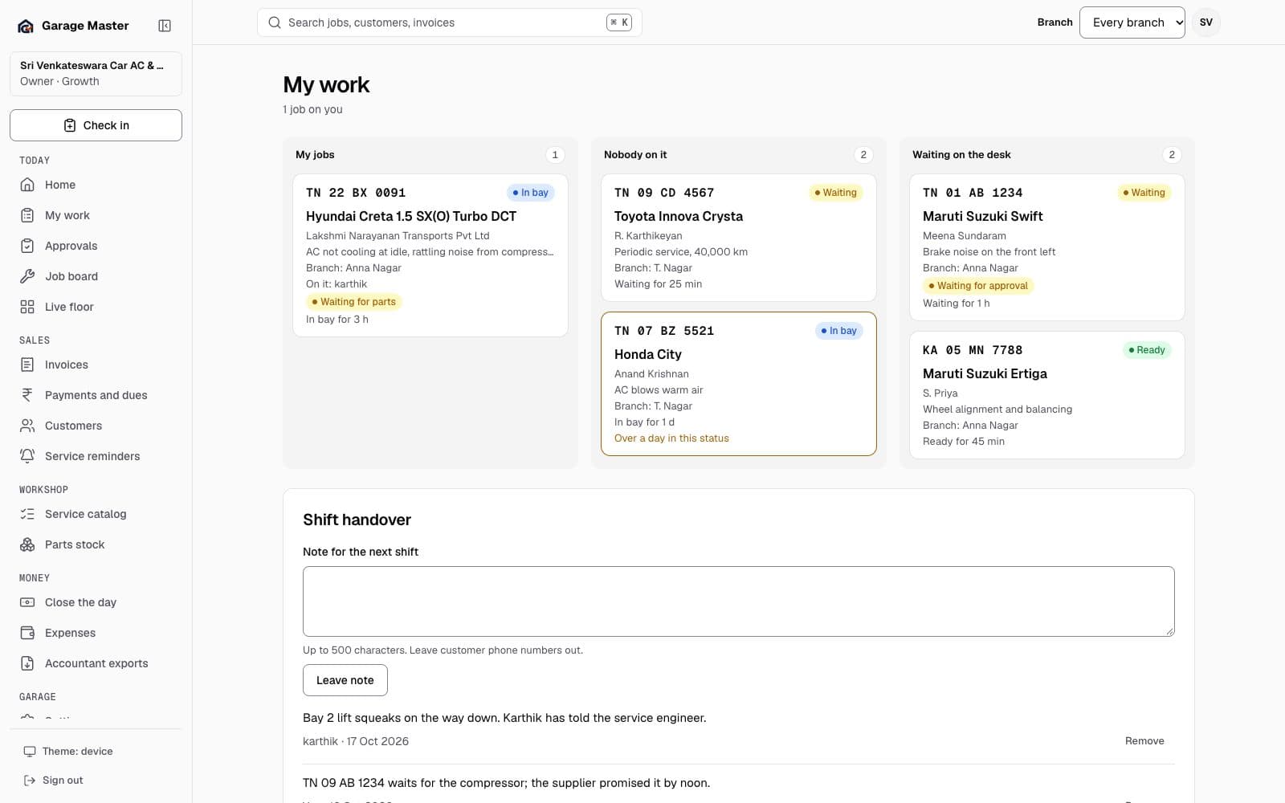Click the Close the day cash icon
1285x803 pixels.
click(x=27, y=602)
